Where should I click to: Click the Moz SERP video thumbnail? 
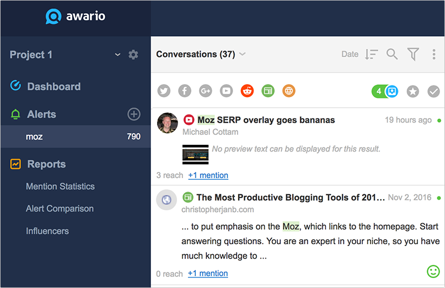pyautogui.click(x=195, y=154)
